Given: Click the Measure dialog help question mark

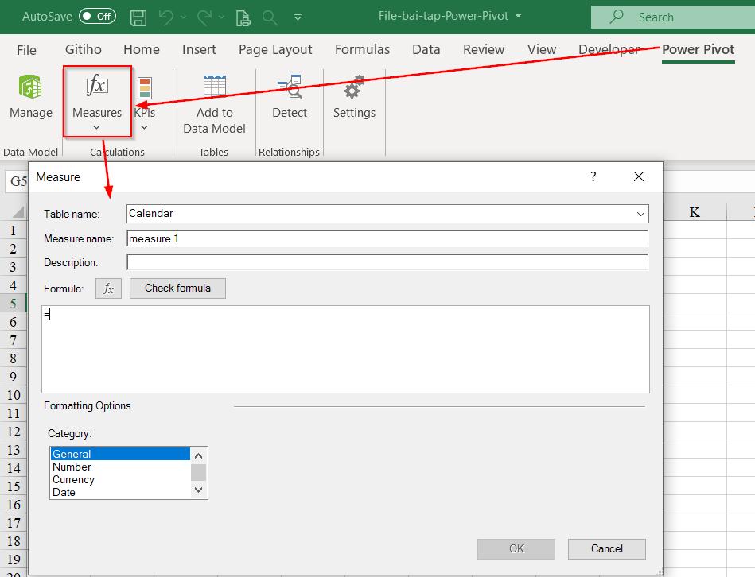Looking at the screenshot, I should click(x=593, y=176).
